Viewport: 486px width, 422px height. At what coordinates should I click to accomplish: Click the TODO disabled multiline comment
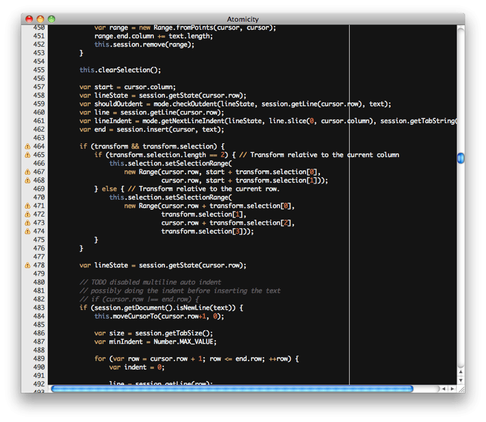pos(150,282)
